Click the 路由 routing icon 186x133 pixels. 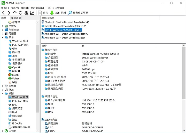10,120
